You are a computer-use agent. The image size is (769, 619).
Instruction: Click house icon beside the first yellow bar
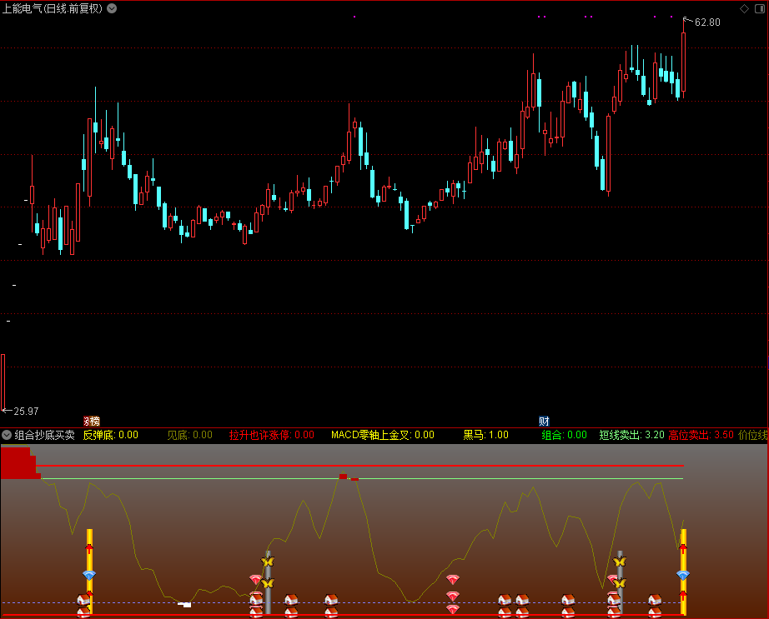[83, 600]
